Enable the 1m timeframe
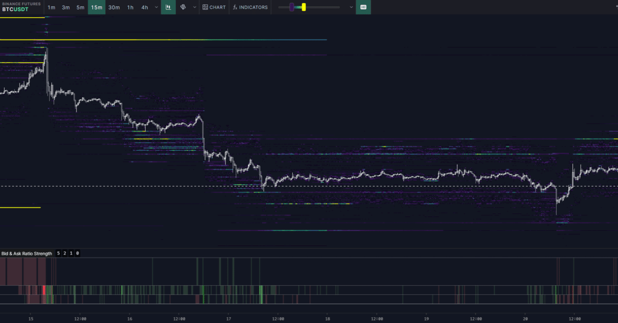Screen dimensions: 618x323 [51, 7]
